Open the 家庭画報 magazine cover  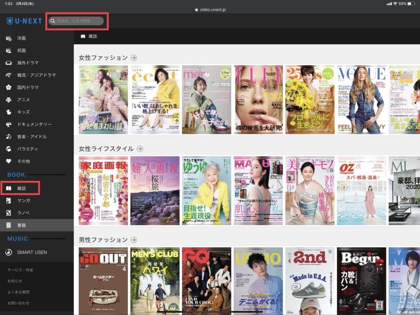103,191
